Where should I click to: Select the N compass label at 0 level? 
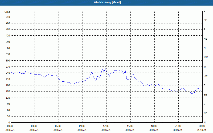204,123
